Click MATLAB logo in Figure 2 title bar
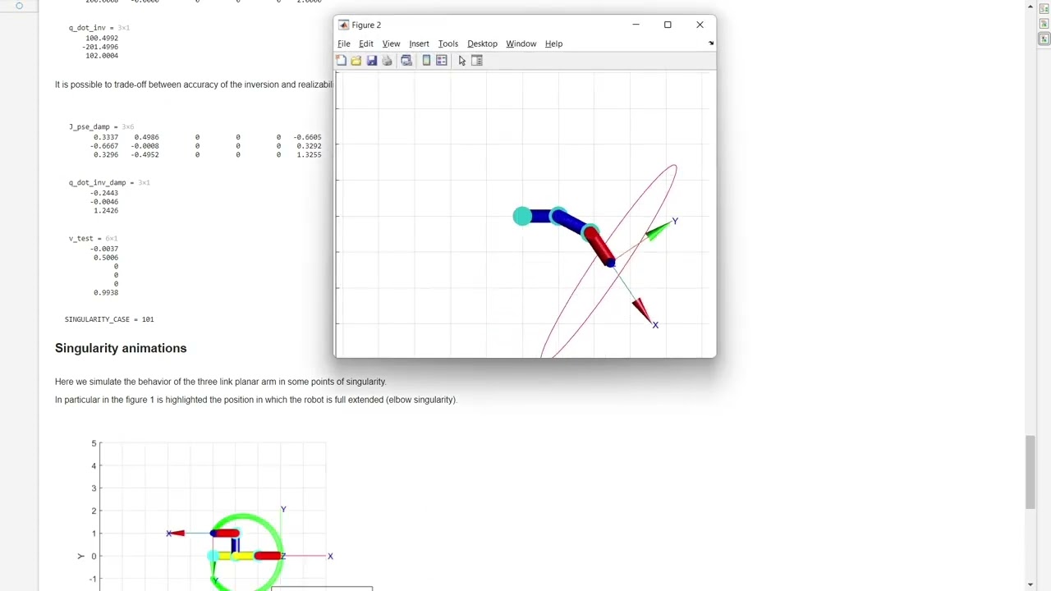The height and width of the screenshot is (591, 1051). pyautogui.click(x=343, y=25)
